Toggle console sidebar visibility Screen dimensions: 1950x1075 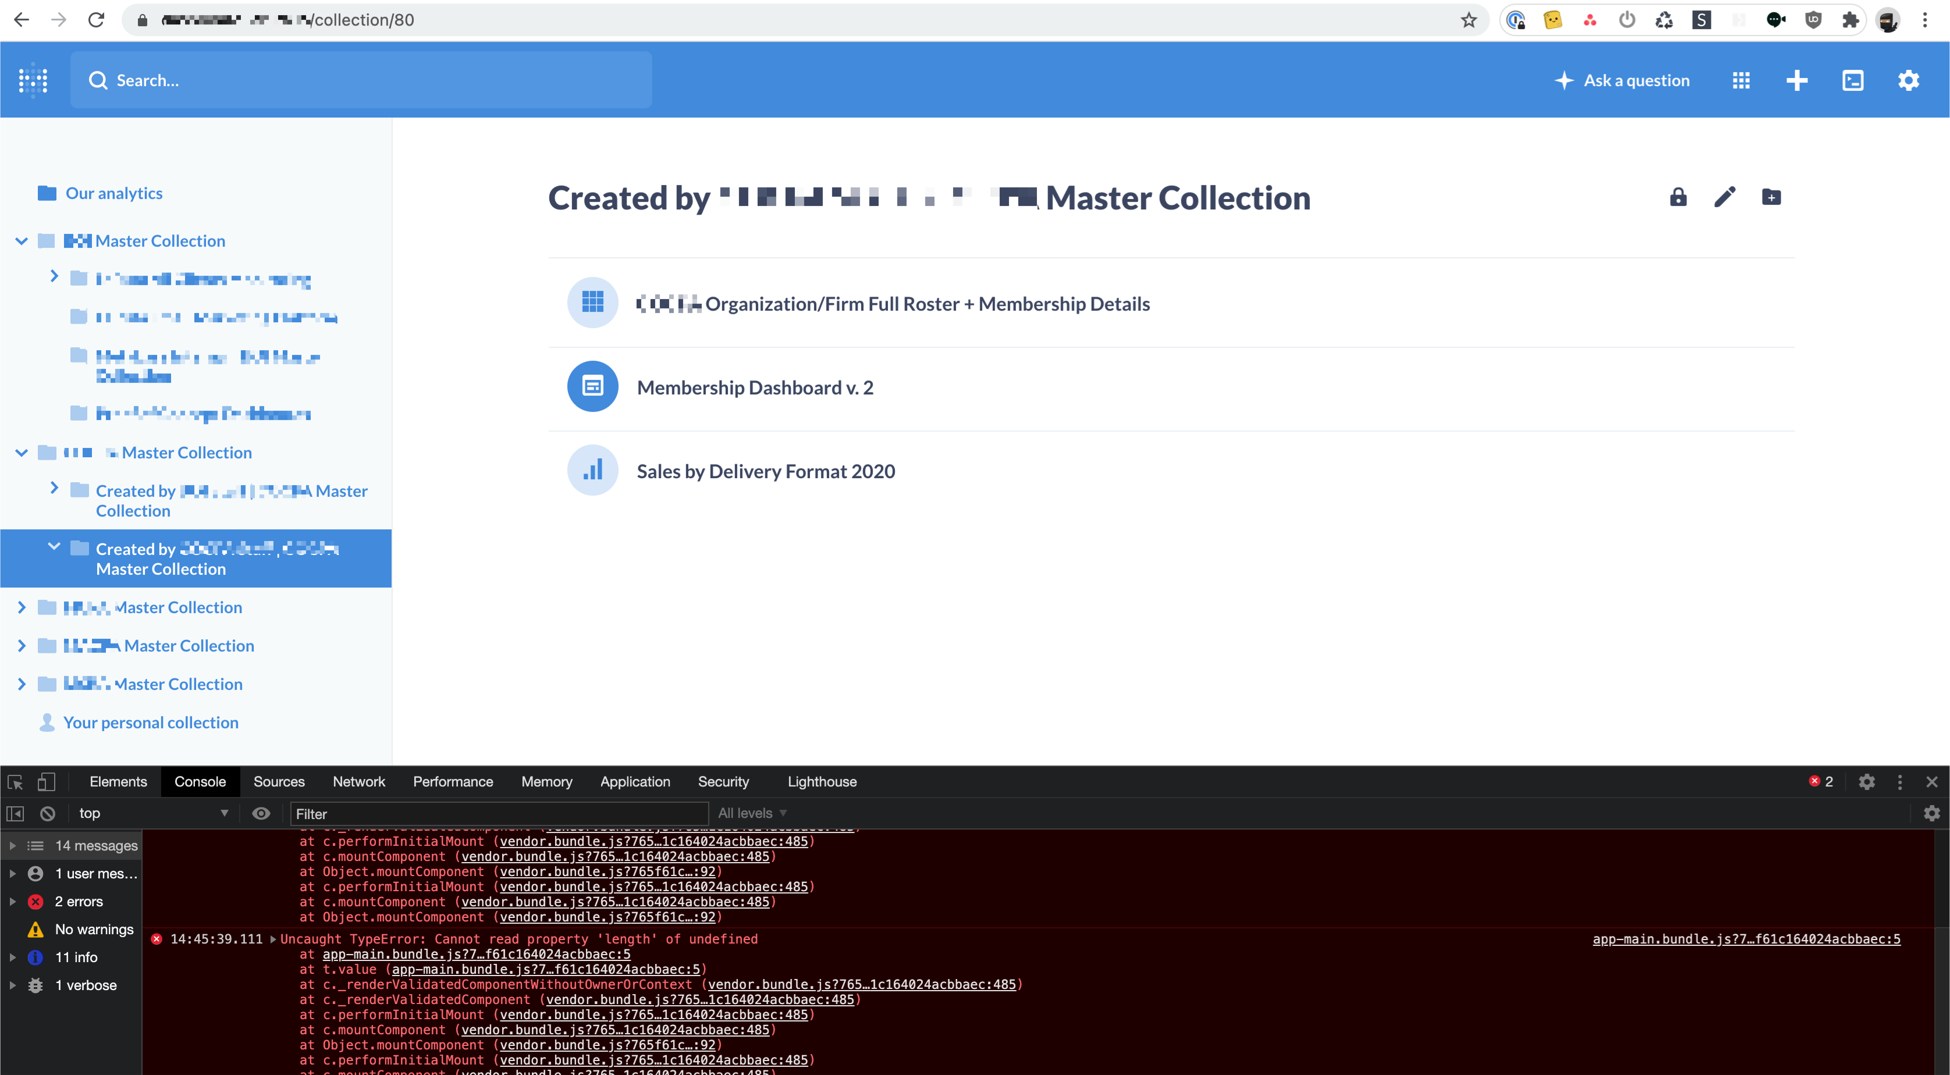[x=15, y=813]
